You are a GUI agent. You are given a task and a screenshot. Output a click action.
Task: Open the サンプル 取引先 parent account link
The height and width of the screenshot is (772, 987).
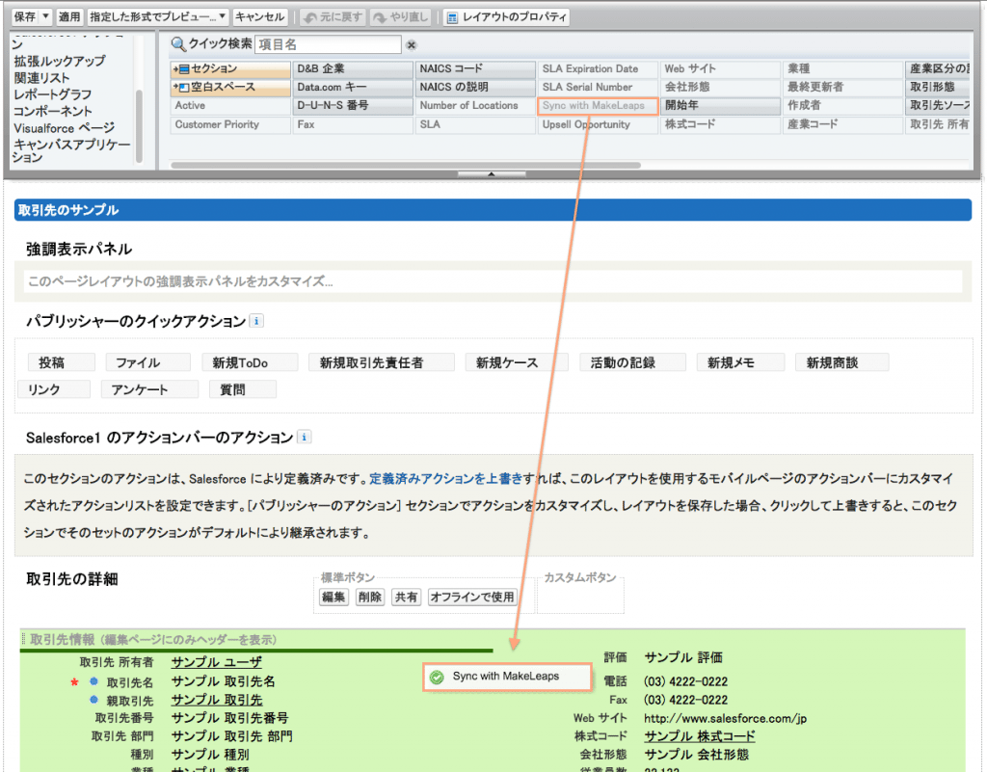coord(217,700)
